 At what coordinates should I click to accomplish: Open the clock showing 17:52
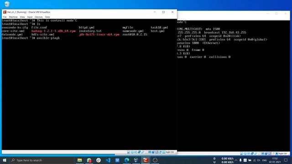tap(275, 160)
